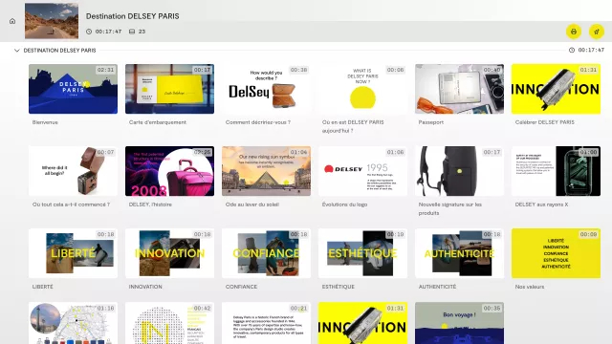Viewport: 612px width, 344px height.
Task: Click the home icon
Action: pos(12,21)
